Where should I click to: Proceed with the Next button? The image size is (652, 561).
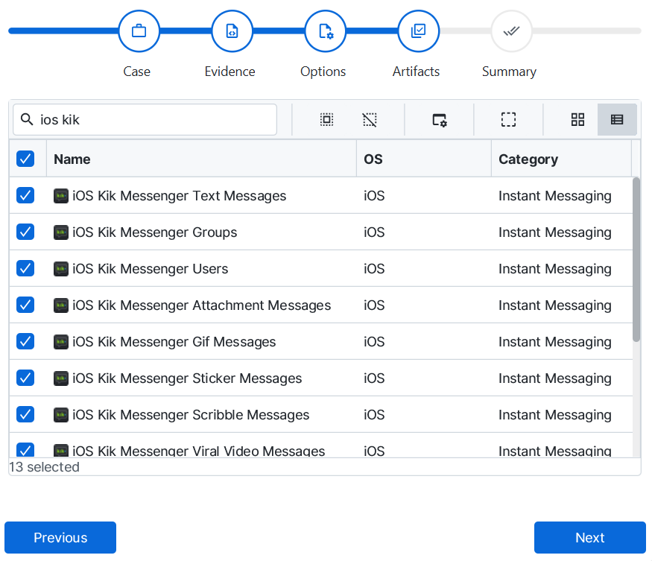590,537
